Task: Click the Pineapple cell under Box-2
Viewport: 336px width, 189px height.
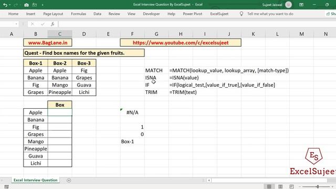Action: click(60, 92)
